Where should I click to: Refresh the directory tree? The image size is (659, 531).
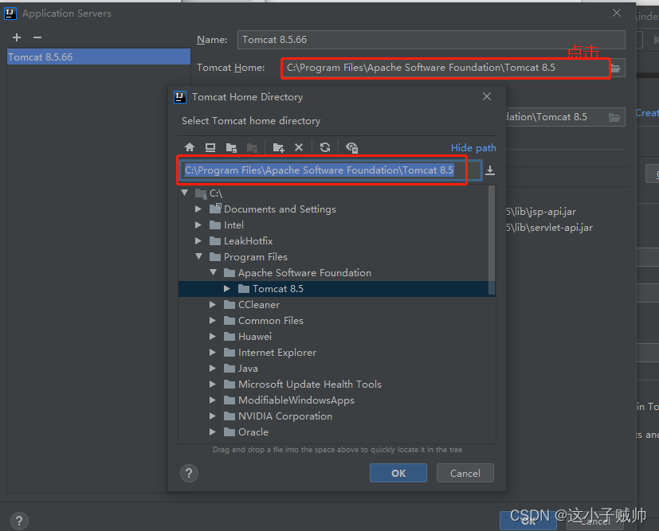point(325,147)
